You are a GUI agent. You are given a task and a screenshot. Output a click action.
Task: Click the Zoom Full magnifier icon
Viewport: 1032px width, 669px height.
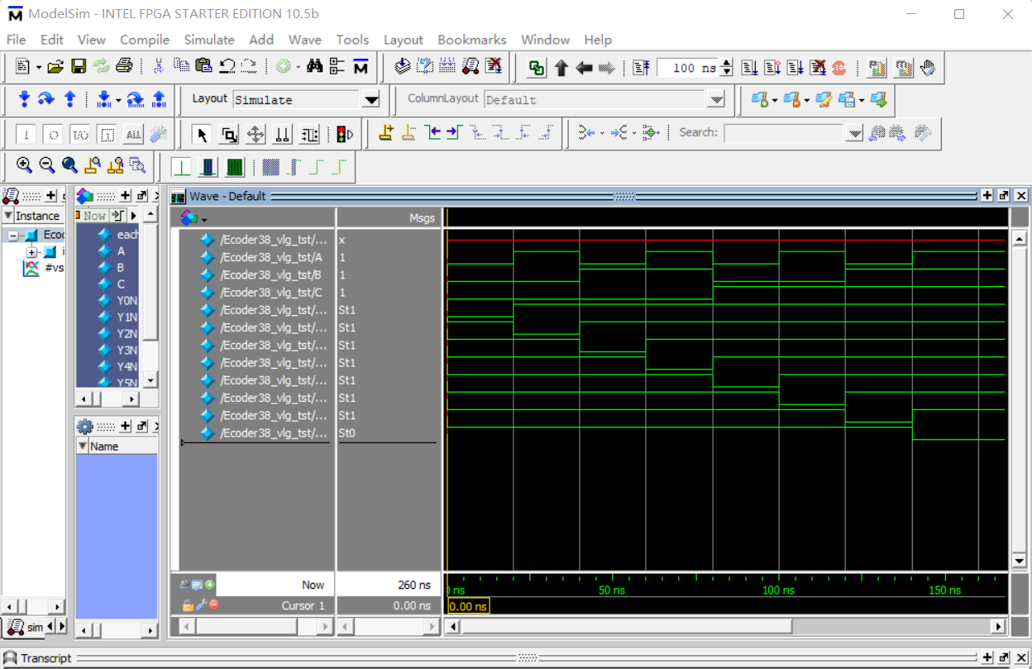(x=69, y=165)
